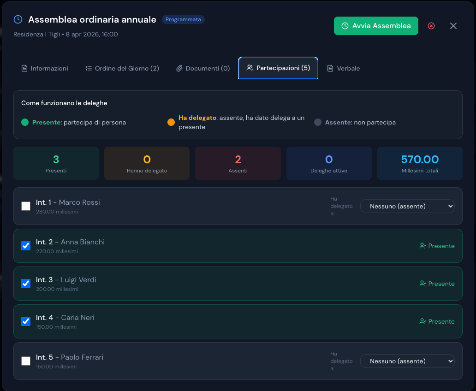
Task: Click the Hanno delegato count card
Action: 147,163
